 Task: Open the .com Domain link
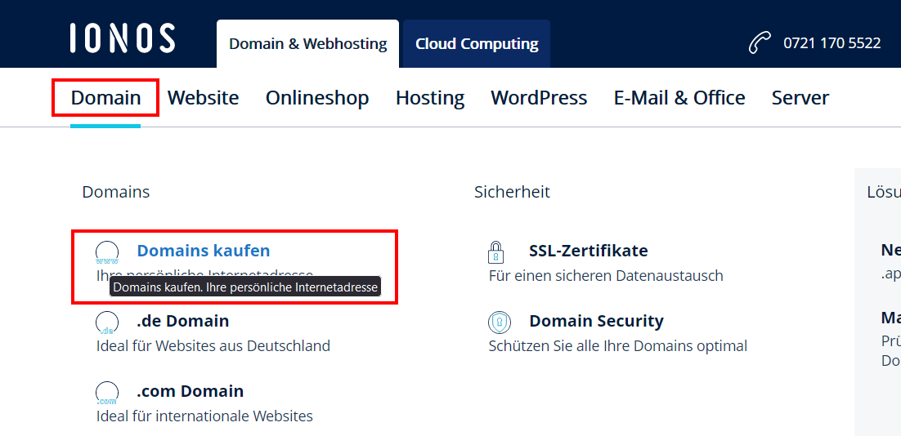coord(191,391)
